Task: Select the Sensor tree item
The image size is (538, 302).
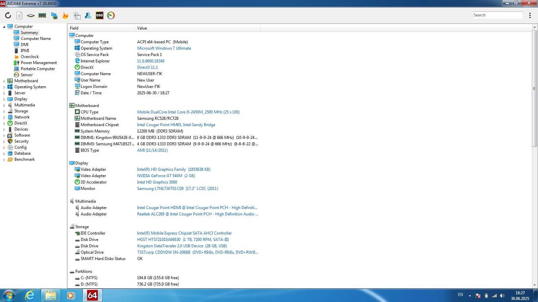Action: pyautogui.click(x=27, y=75)
